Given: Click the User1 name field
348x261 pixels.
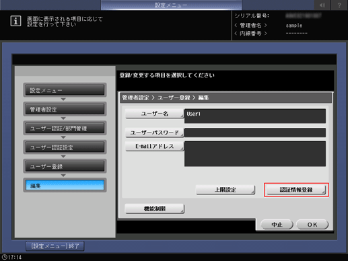Looking at the screenshot, I should click(255, 116).
